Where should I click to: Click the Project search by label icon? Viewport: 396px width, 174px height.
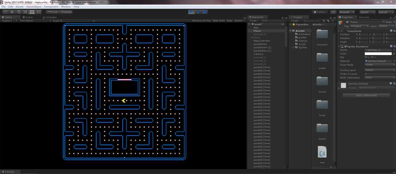[328, 21]
